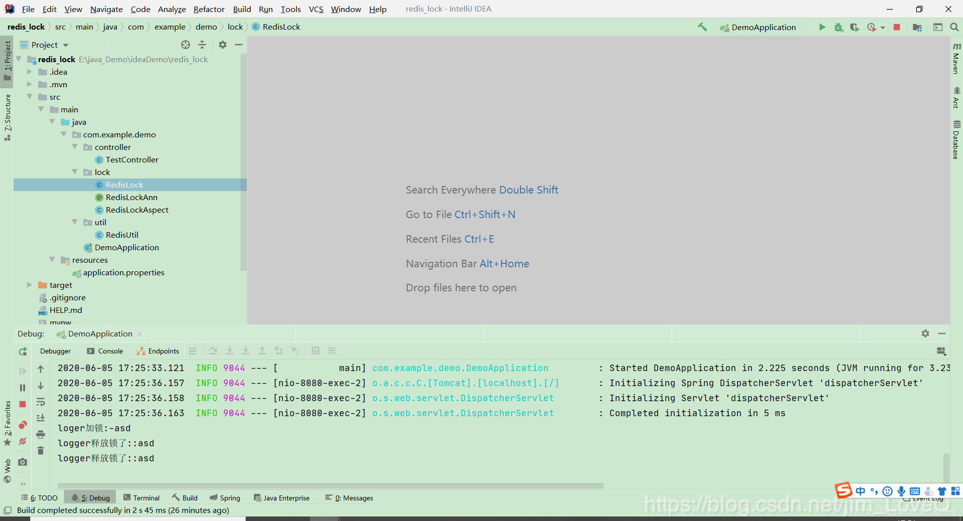Image resolution: width=963 pixels, height=521 pixels.
Task: Toggle Scroll to End in console
Action: coord(41,418)
